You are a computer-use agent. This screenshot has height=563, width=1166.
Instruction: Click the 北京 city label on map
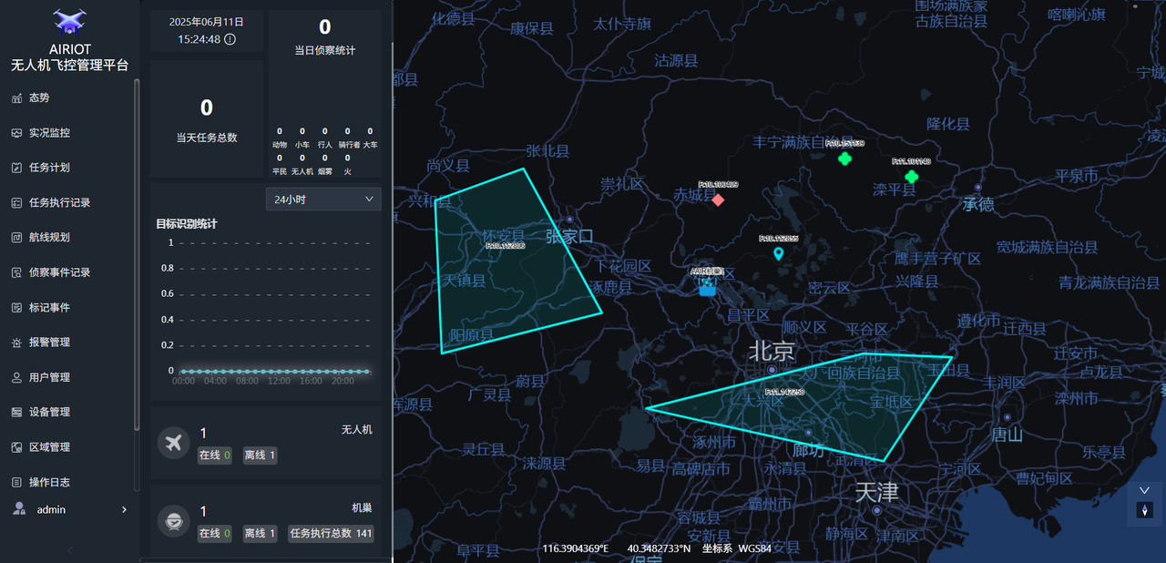[772, 351]
